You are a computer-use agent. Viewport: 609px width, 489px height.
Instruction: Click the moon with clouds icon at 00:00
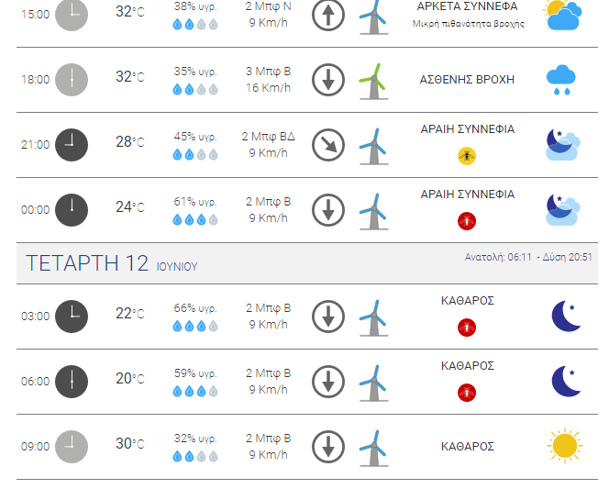point(563,210)
